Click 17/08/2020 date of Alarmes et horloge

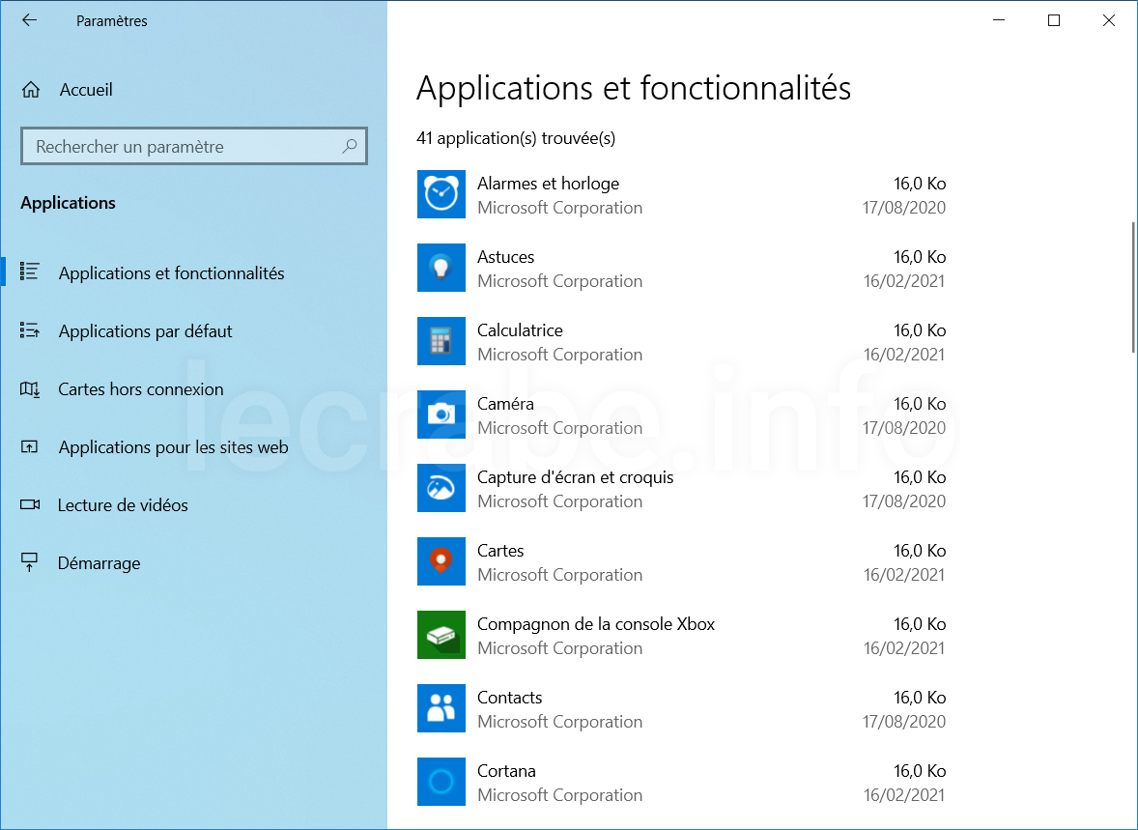(x=904, y=208)
